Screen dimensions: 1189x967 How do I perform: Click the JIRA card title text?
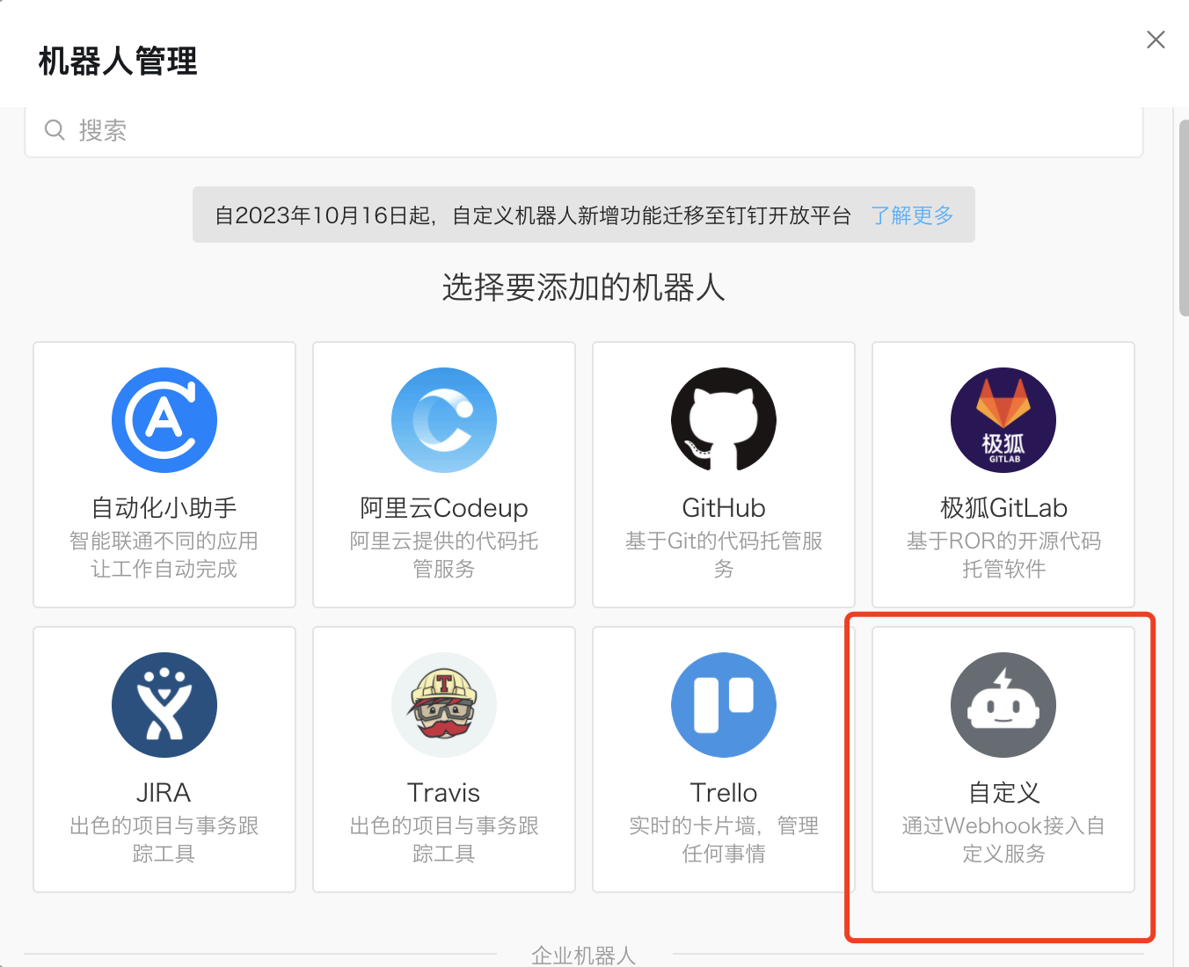(x=164, y=793)
